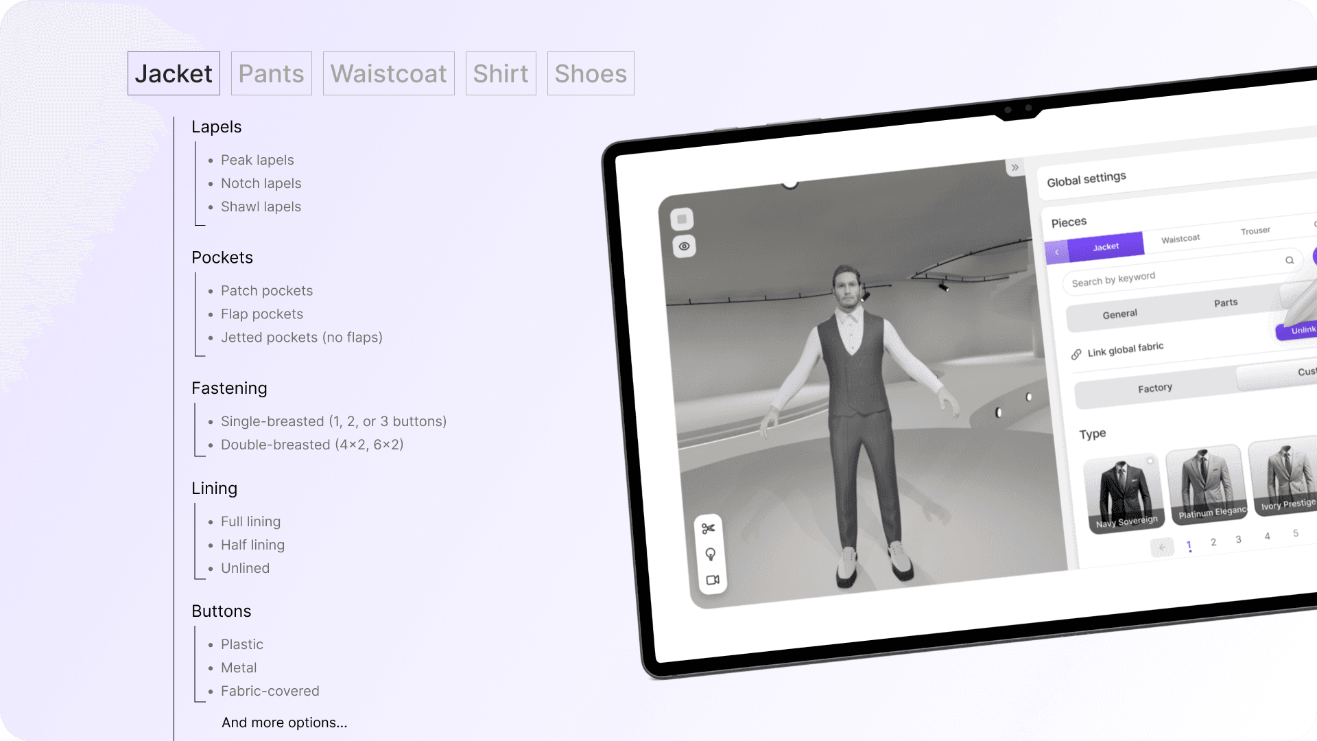Click the search magnifier icon
Image resolution: width=1317 pixels, height=741 pixels.
tap(1290, 260)
